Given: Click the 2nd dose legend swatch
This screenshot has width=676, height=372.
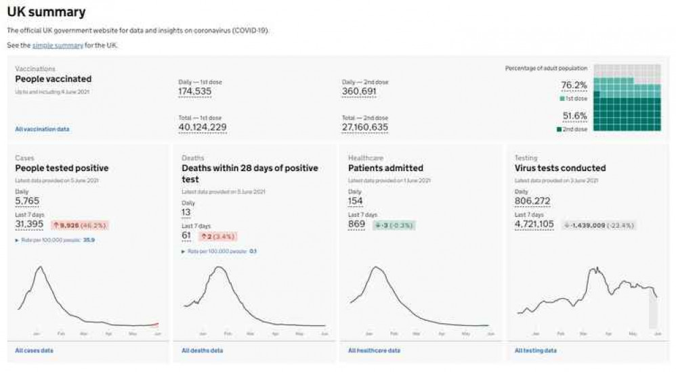Looking at the screenshot, I should [x=559, y=129].
